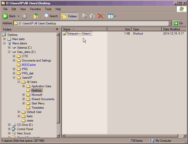Open the Search magnifier tool
This screenshot has height=144, width=188.
click(50, 16)
